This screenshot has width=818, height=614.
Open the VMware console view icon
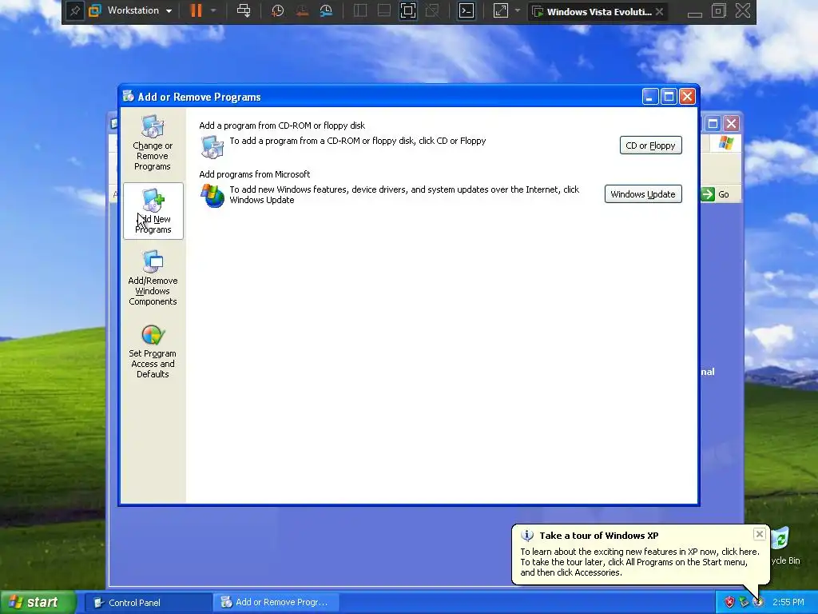pyautogui.click(x=467, y=10)
